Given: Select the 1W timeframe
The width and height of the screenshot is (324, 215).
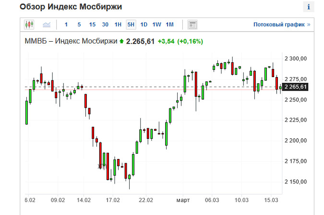Looking at the screenshot, I should (x=157, y=24).
